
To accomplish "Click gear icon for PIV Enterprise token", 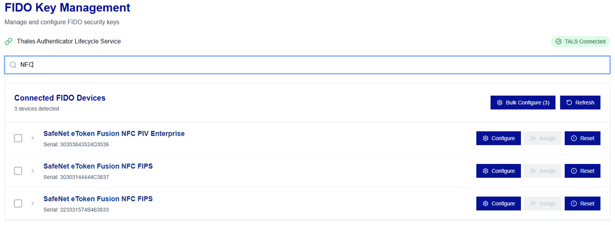I will click(x=485, y=138).
